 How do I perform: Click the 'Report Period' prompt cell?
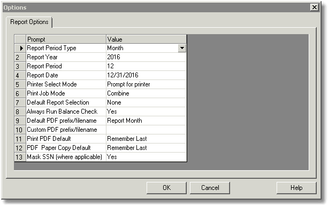(66, 66)
